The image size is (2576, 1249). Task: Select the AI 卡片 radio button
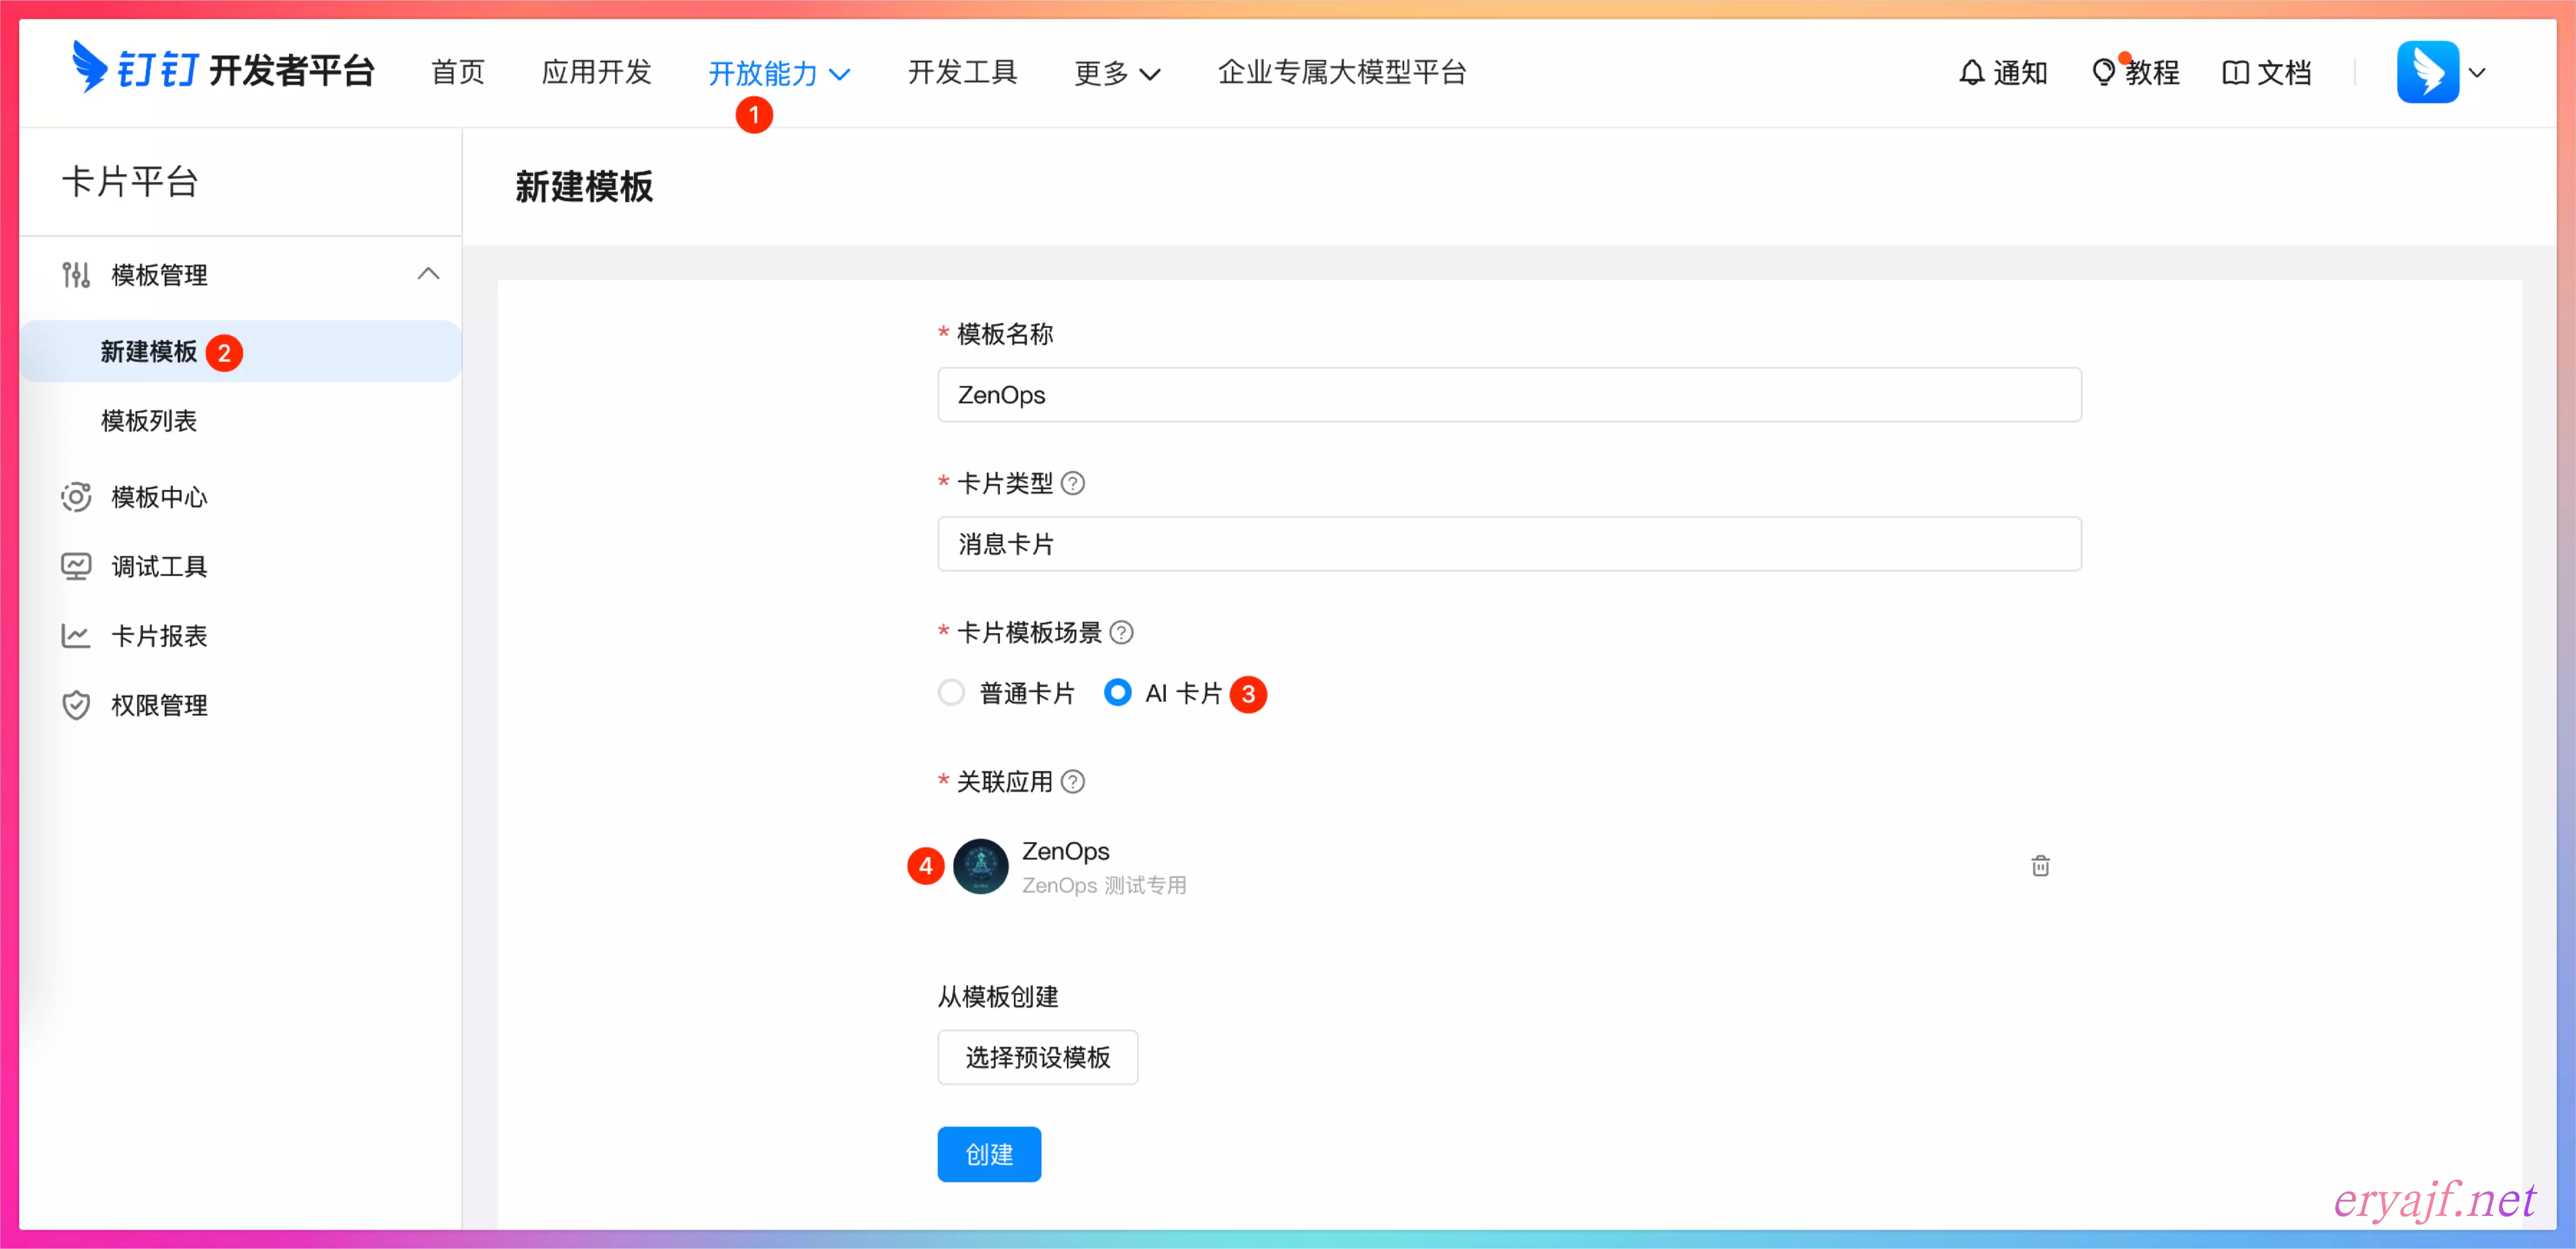[1117, 693]
